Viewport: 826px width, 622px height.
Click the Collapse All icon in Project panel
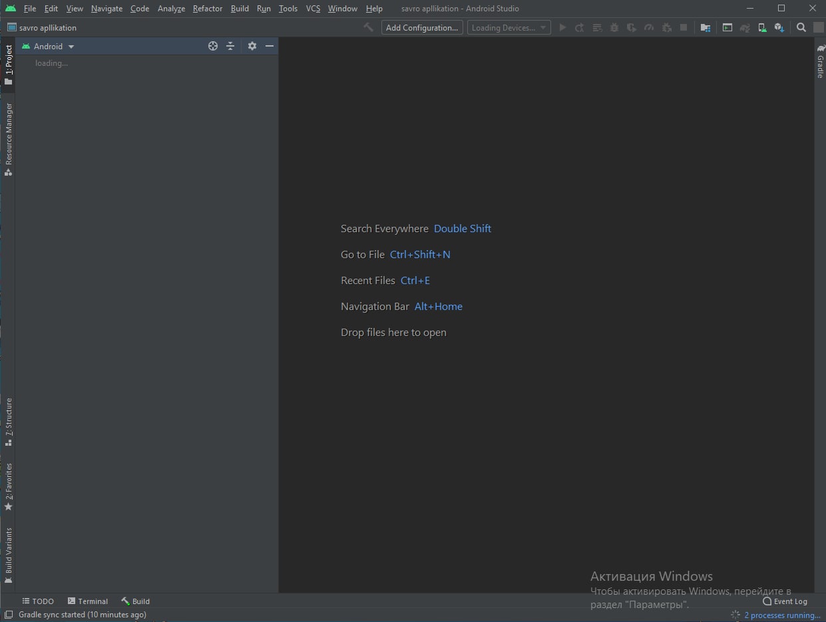(230, 46)
